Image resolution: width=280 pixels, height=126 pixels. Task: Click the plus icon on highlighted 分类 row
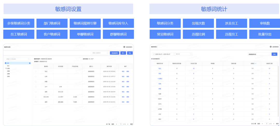coord(30,63)
